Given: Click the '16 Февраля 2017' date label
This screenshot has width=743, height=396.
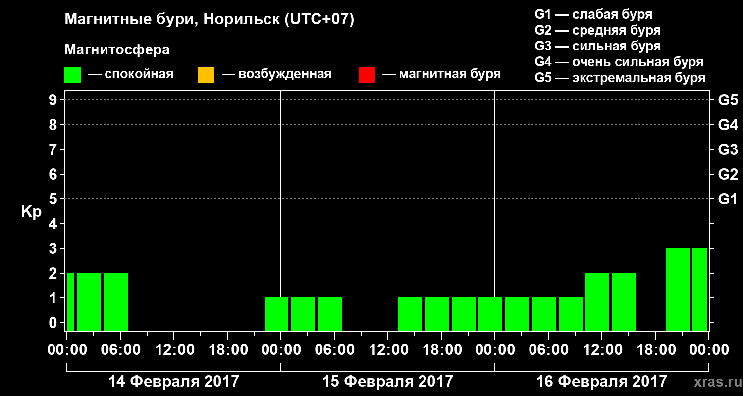Looking at the screenshot, I should [x=602, y=381].
